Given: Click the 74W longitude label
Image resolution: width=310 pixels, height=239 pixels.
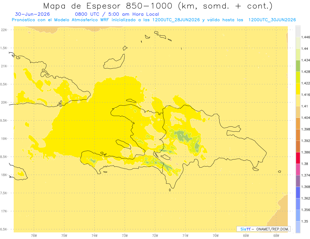Looking at the screenshot, I should (x=95, y=236).
